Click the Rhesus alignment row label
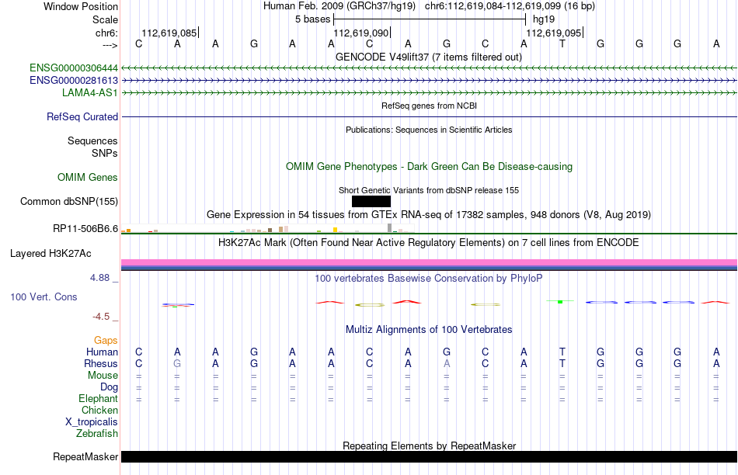738x475 pixels. click(101, 363)
